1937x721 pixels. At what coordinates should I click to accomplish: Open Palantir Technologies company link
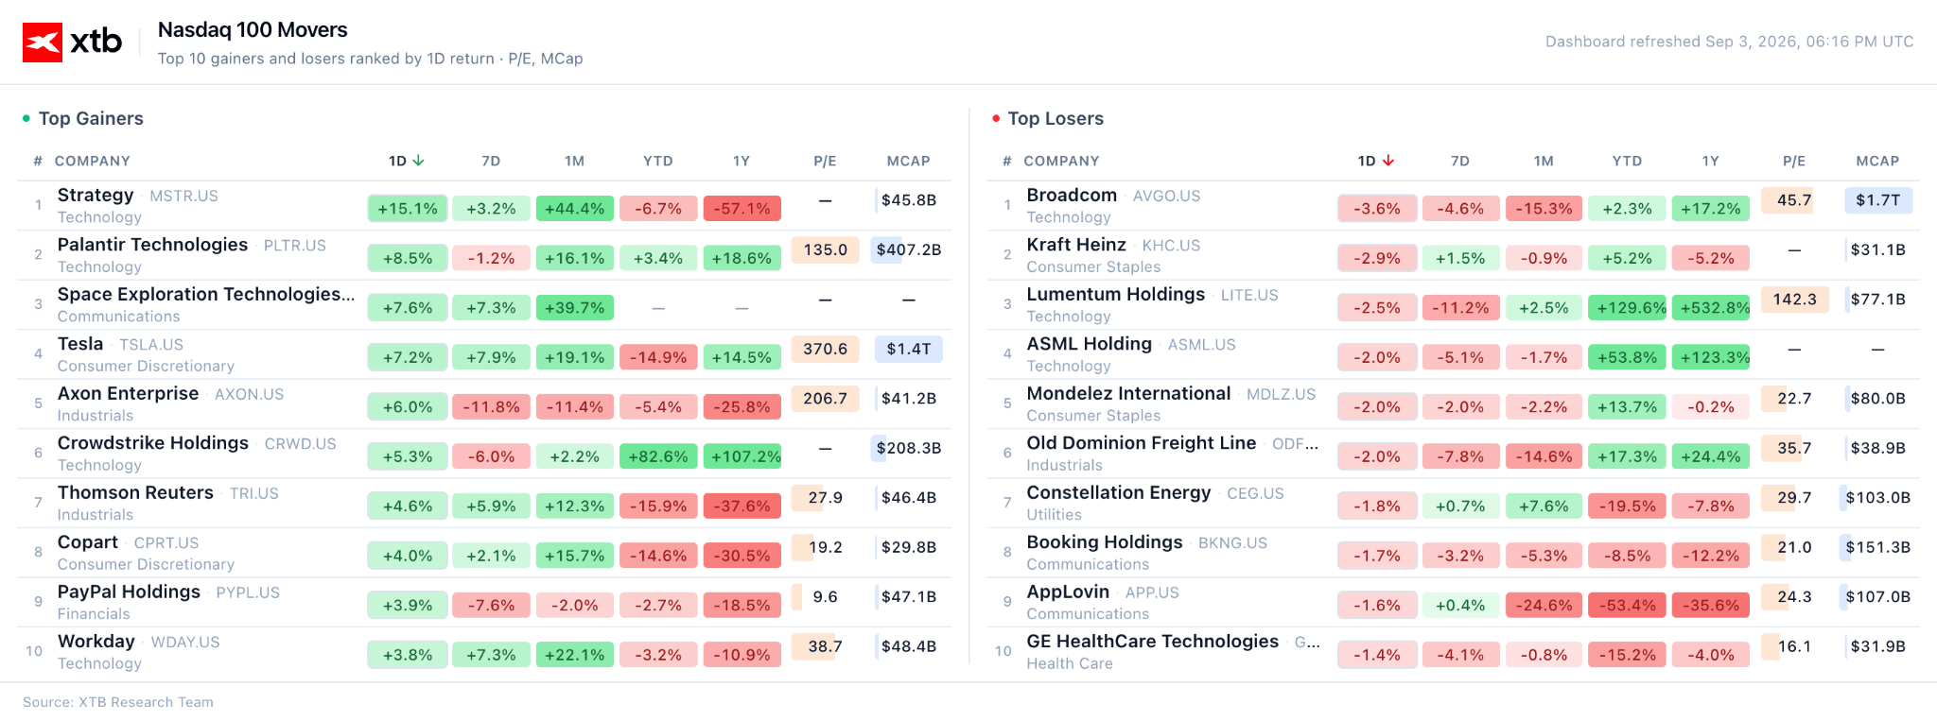point(152,245)
